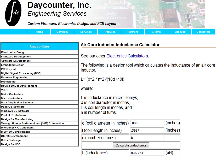Open the Services navigation menu item
The image size is (217, 159).
pos(85,32)
